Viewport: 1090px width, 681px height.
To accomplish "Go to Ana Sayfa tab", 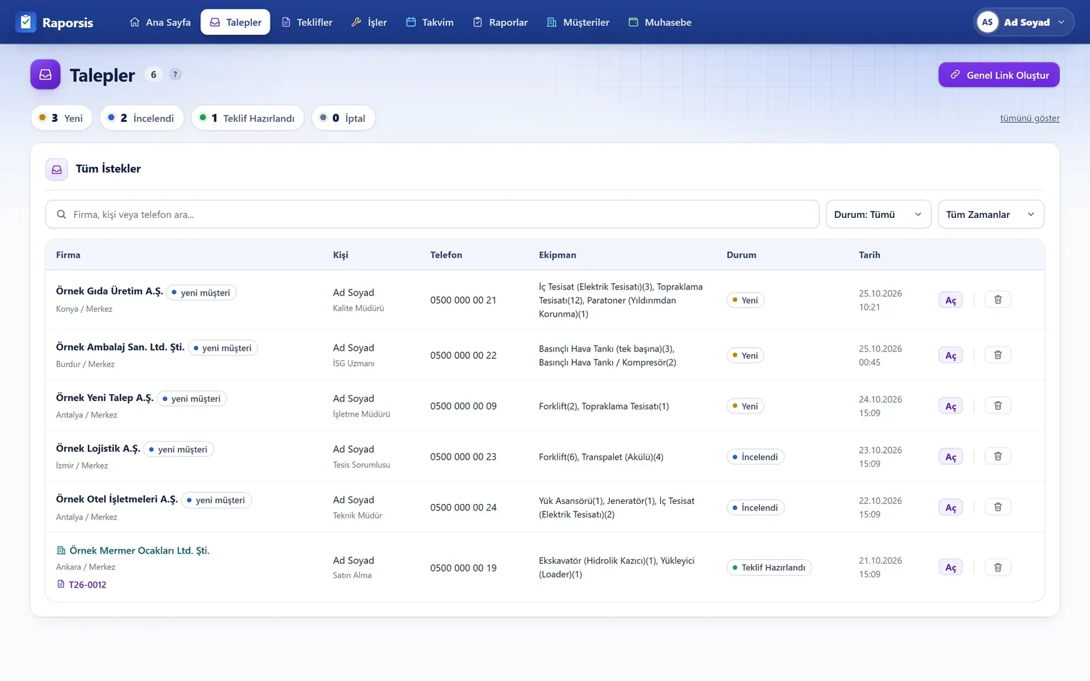I will pyautogui.click(x=160, y=22).
